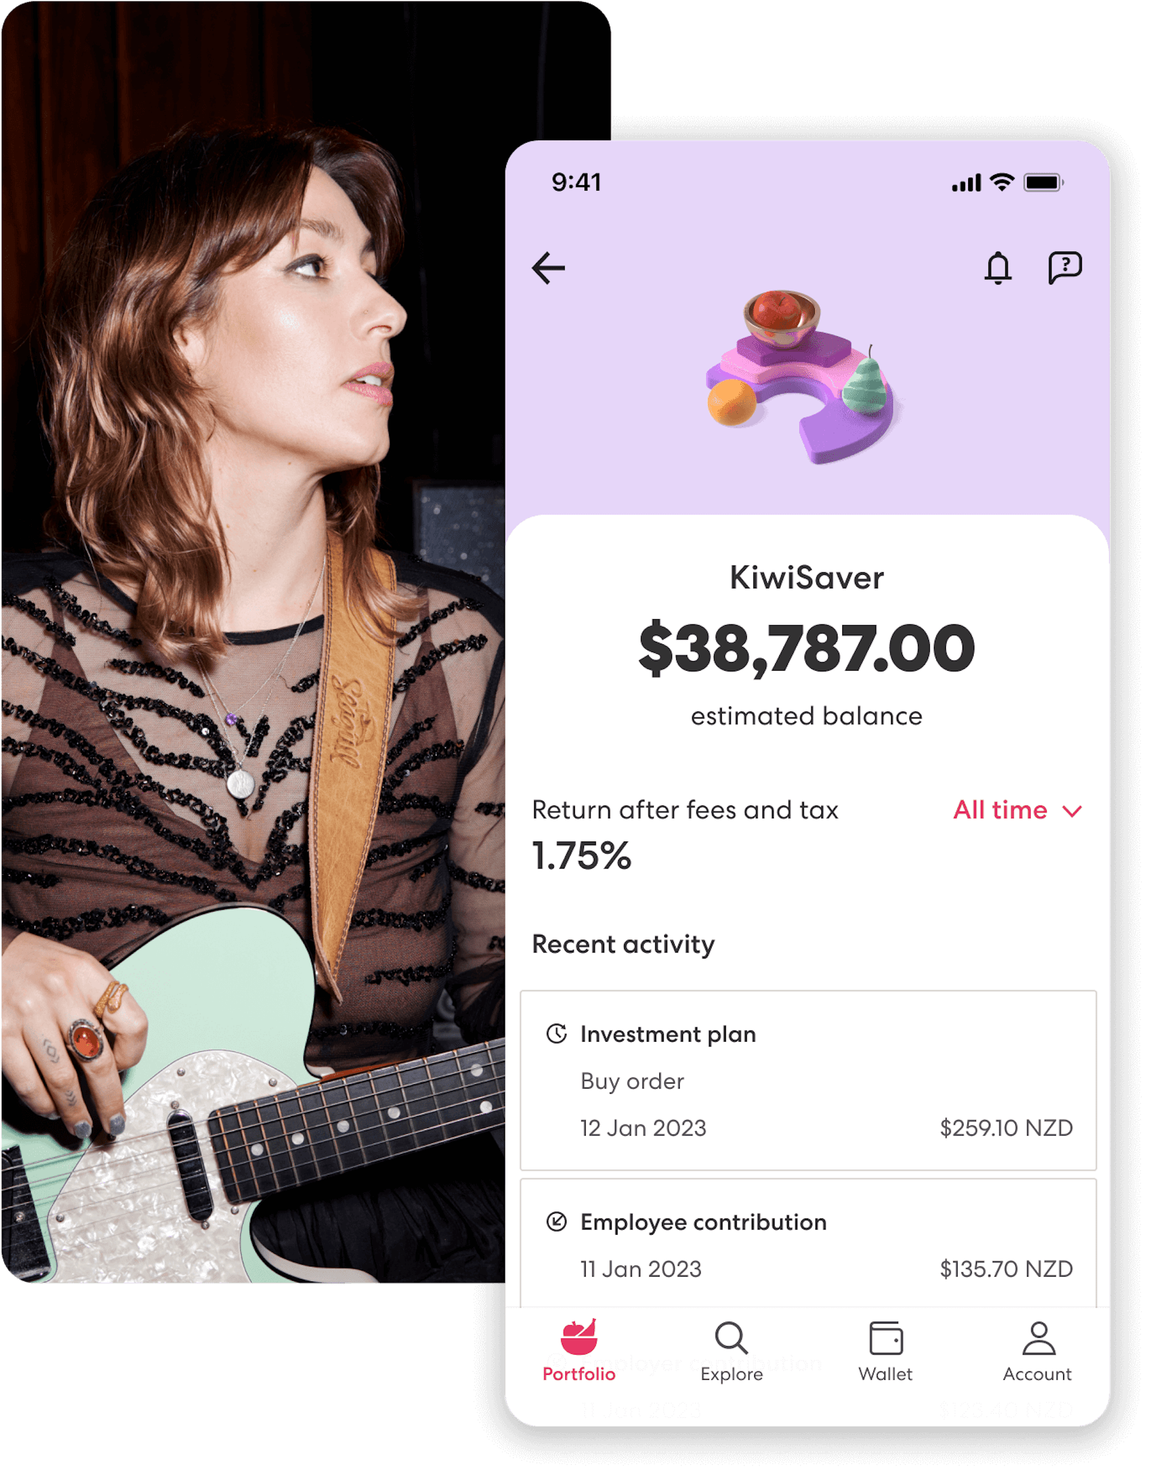Click the Account person icon

tap(1038, 1338)
